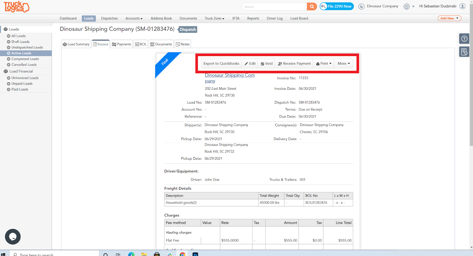Open Draft Loads in the sidebar
The image size is (473, 256).
20,42
